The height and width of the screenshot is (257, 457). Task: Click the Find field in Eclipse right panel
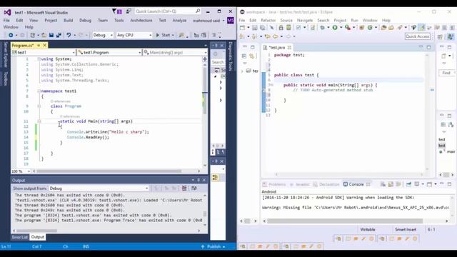pyautogui.click(x=446, y=73)
